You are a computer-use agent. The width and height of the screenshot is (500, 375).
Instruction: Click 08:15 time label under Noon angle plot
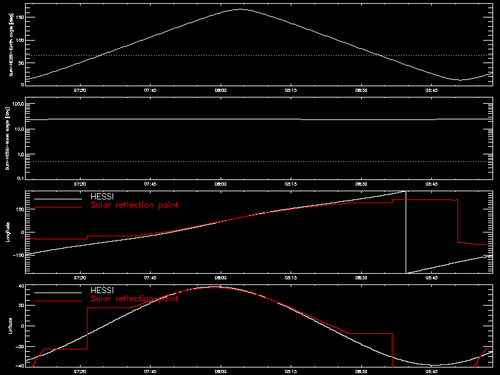(x=291, y=184)
